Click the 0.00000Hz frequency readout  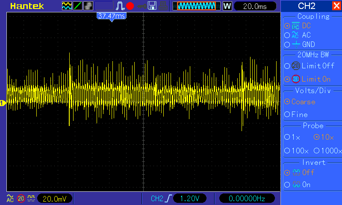(247, 199)
